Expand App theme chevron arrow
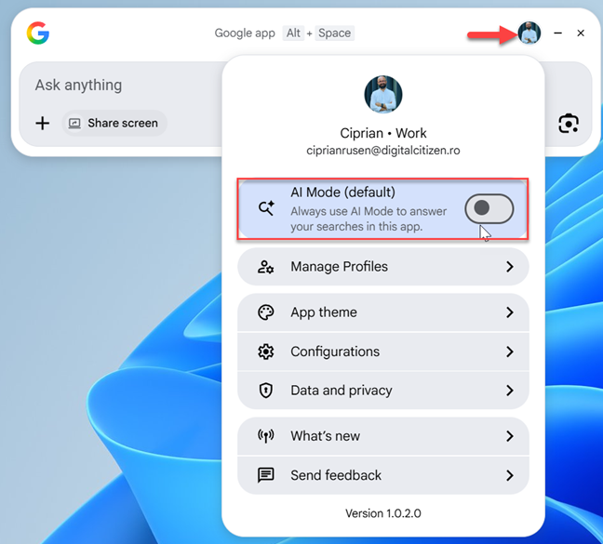The image size is (603, 544). [x=509, y=312]
